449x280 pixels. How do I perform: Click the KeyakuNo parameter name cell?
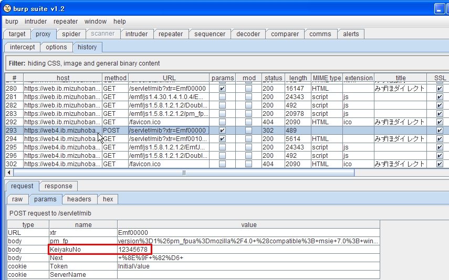coord(83,250)
